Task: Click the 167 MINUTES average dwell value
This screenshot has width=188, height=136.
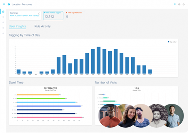Action: [50, 88]
